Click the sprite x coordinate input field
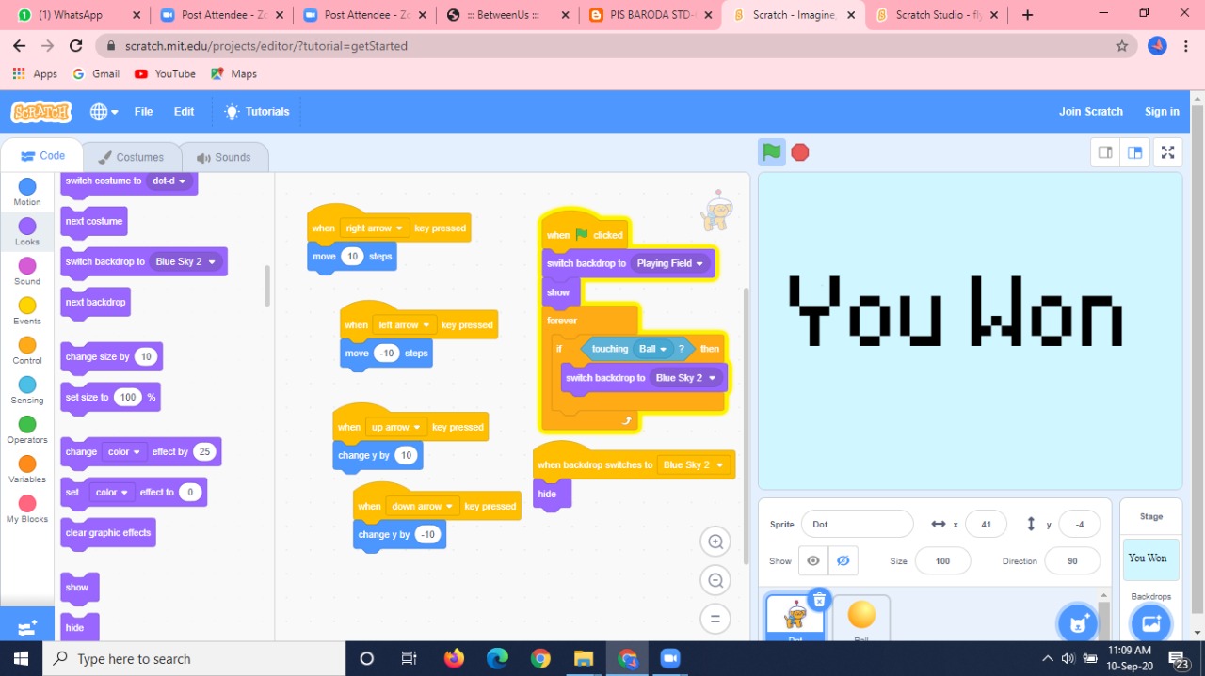Image resolution: width=1205 pixels, height=676 pixels. point(986,524)
